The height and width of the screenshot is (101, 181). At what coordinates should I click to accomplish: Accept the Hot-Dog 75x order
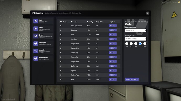[x=113, y=39]
